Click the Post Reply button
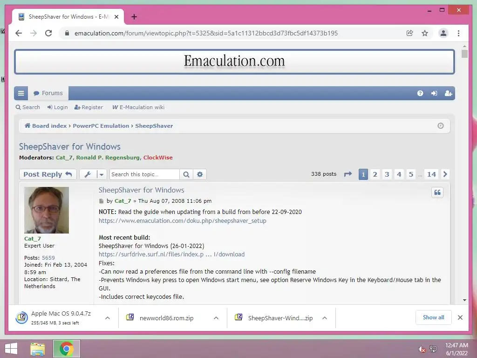 click(x=48, y=174)
